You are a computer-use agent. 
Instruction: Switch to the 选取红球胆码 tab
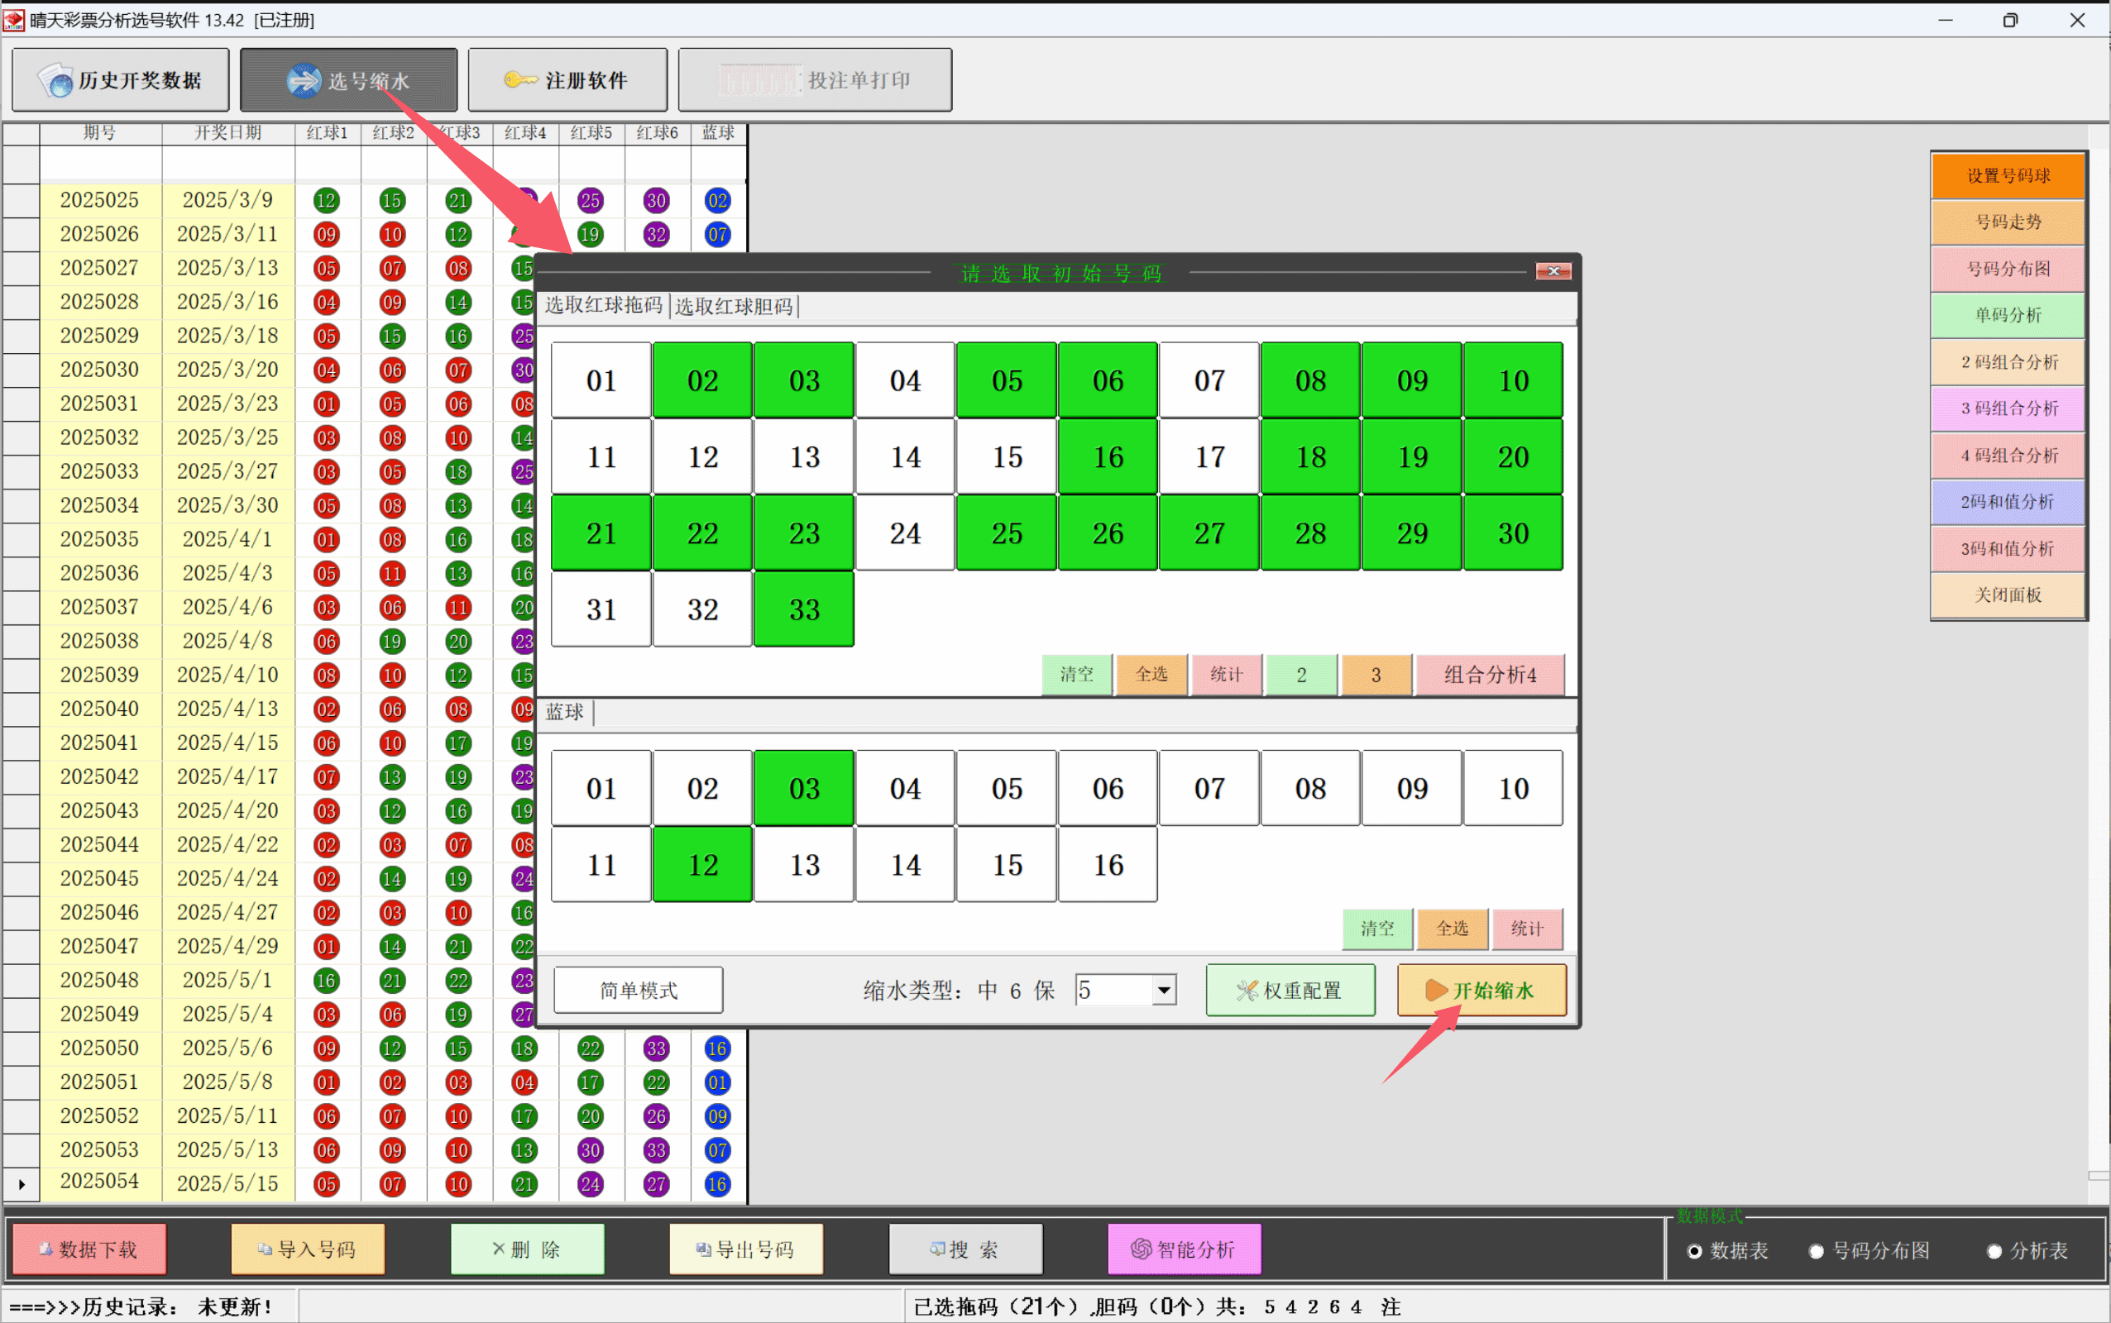point(734,305)
